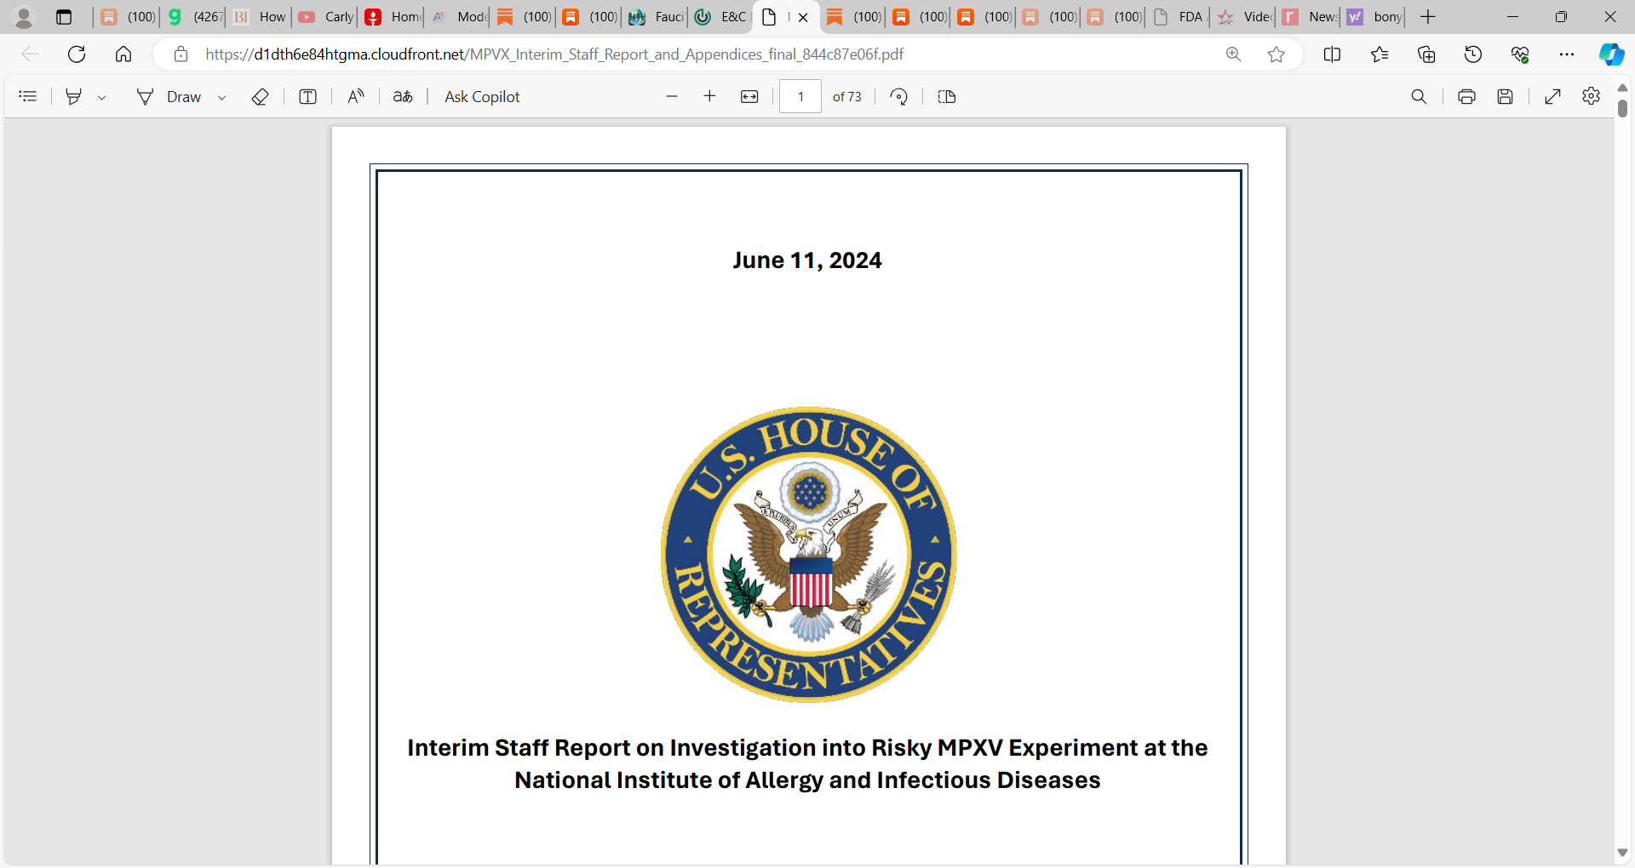Click the June 11, 2024 date text
The height and width of the screenshot is (868, 1635).
tap(807, 260)
